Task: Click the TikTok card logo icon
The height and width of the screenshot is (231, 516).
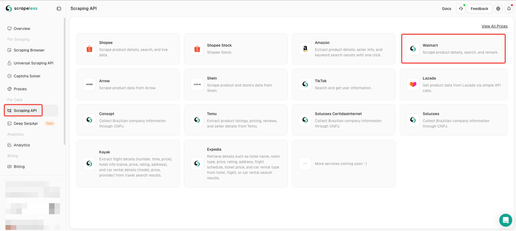Action: point(305,85)
